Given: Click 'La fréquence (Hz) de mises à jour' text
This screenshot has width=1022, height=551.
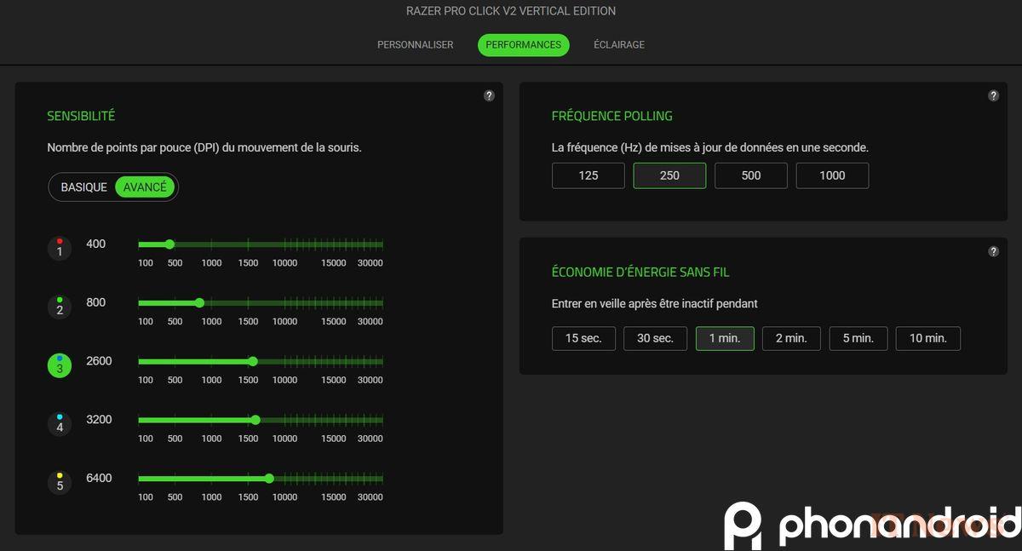Looking at the screenshot, I should [710, 147].
